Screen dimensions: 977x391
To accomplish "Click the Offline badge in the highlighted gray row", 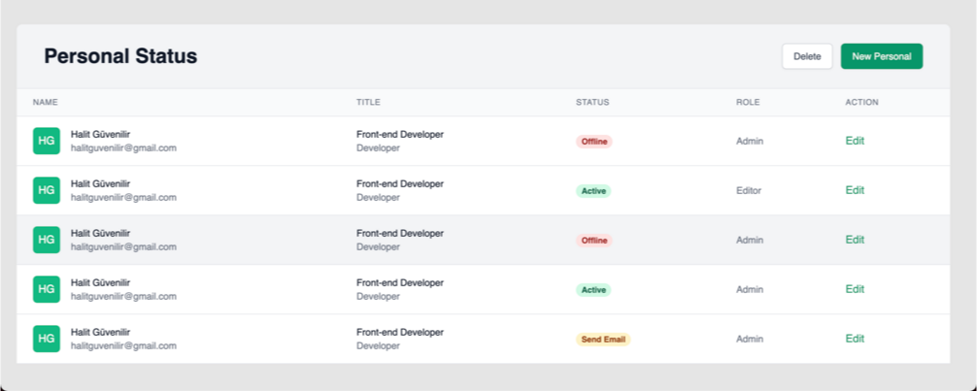I will pos(593,241).
